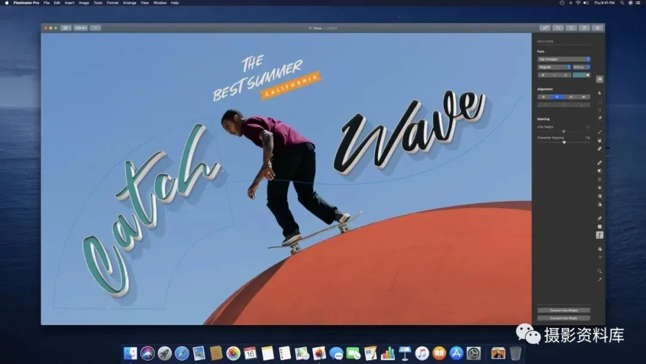Select the Rectangular Selection tool

[599, 101]
